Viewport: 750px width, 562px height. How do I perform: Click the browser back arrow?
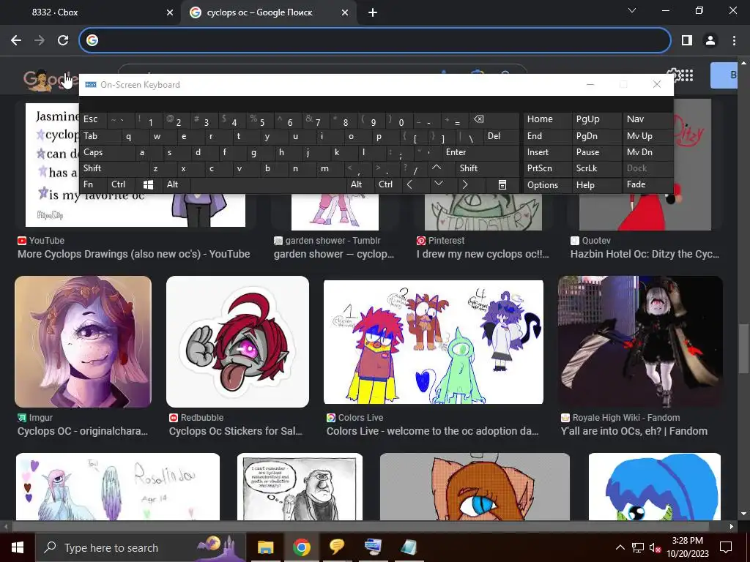coord(16,41)
